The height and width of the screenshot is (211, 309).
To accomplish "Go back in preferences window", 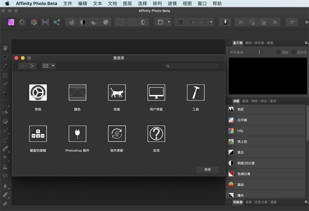I will (23, 66).
